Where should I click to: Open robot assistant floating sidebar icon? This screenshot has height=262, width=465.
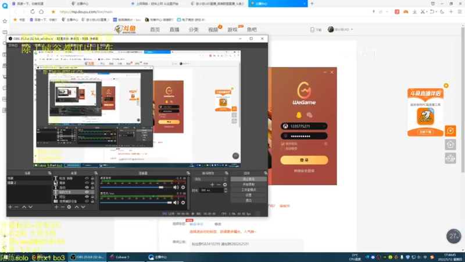point(450,158)
